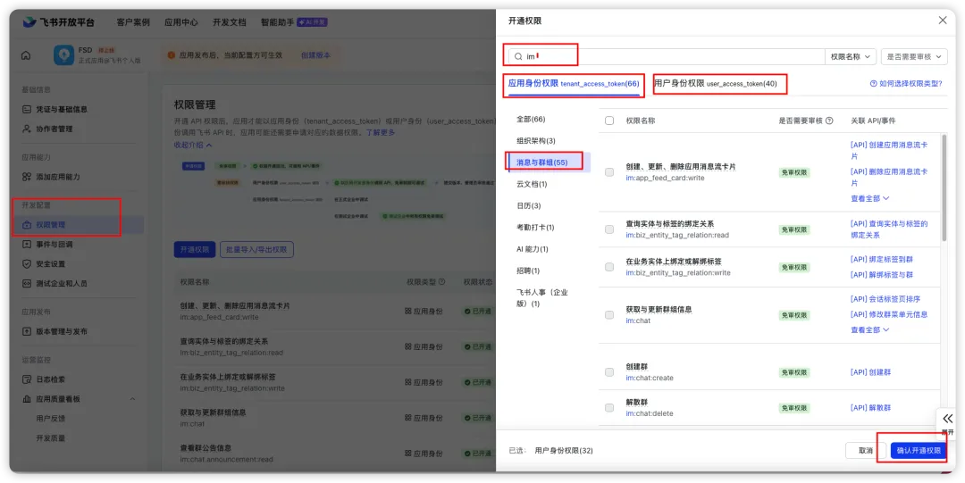
Task: Click the permission list vertical scrollbar
Action: tap(944, 187)
